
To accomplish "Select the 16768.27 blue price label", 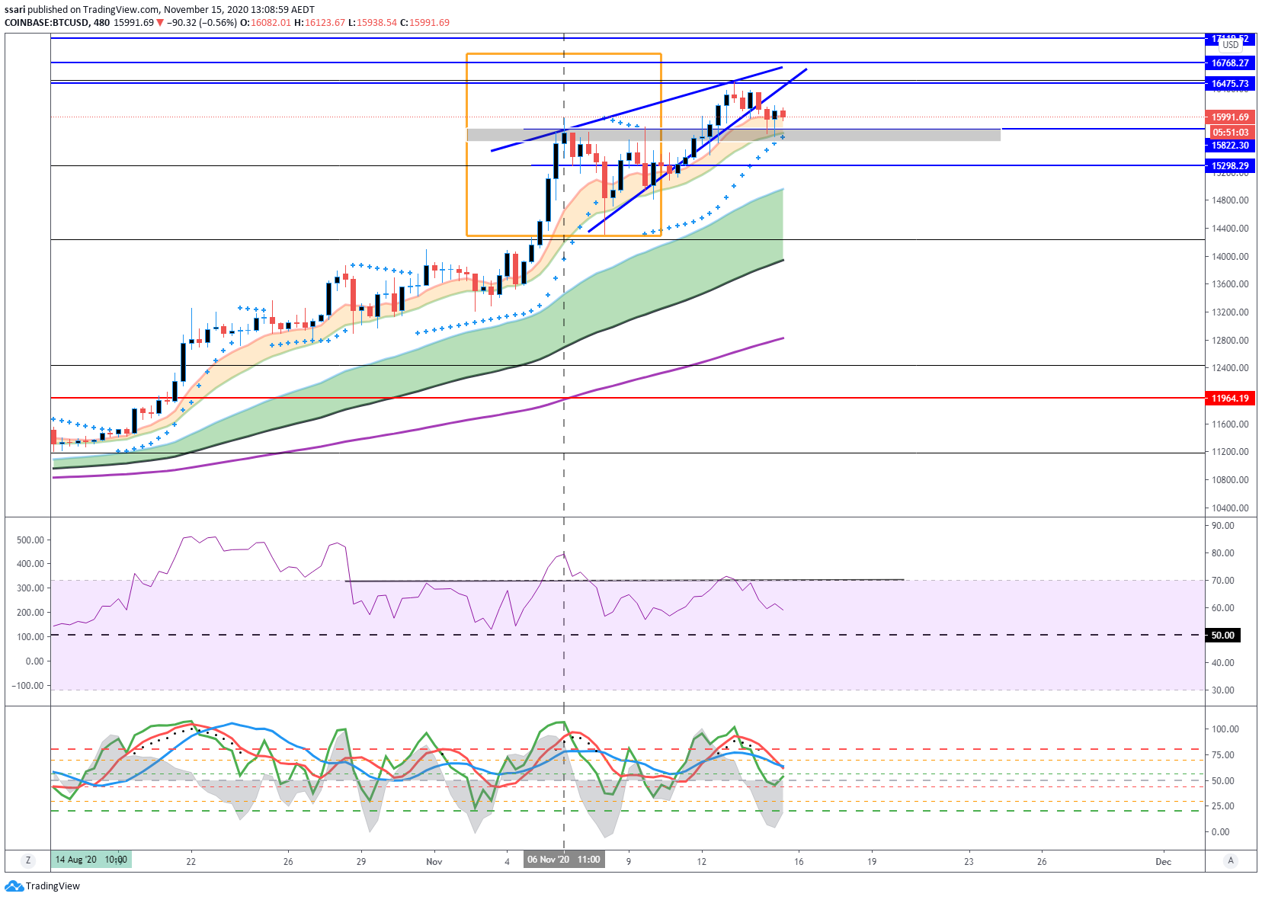I will (1230, 63).
